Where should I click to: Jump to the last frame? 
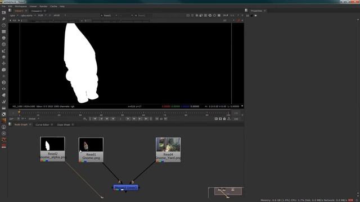pyautogui.click(x=146, y=118)
